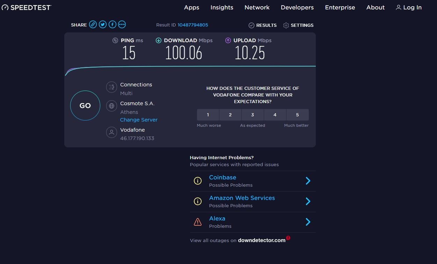Share result on Twitter
Screen dimensions: 437x264
click(102, 24)
